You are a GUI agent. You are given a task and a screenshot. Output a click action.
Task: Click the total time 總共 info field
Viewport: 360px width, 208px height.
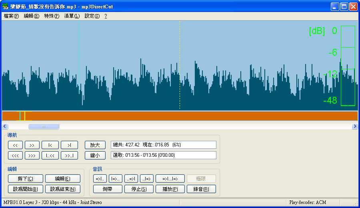coord(164,145)
